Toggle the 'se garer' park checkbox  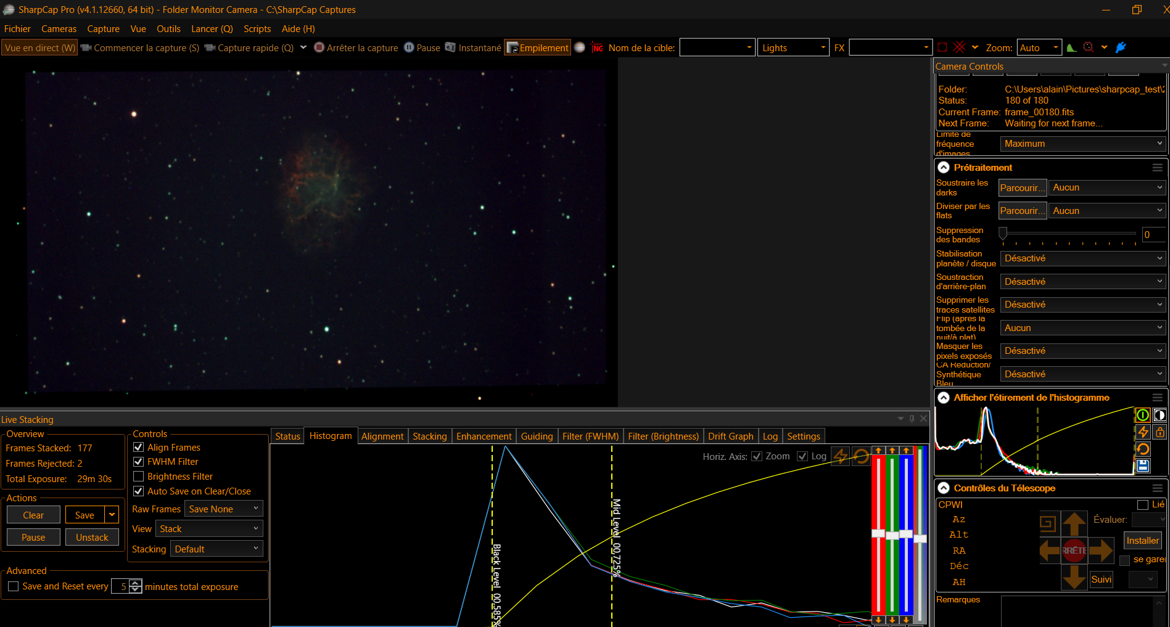(x=1125, y=560)
